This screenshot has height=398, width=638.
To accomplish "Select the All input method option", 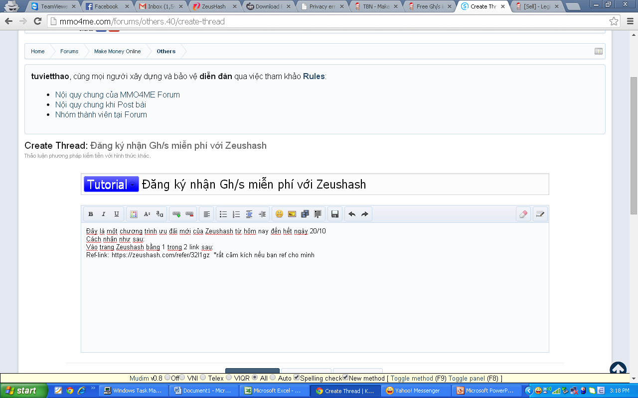I will [255, 378].
